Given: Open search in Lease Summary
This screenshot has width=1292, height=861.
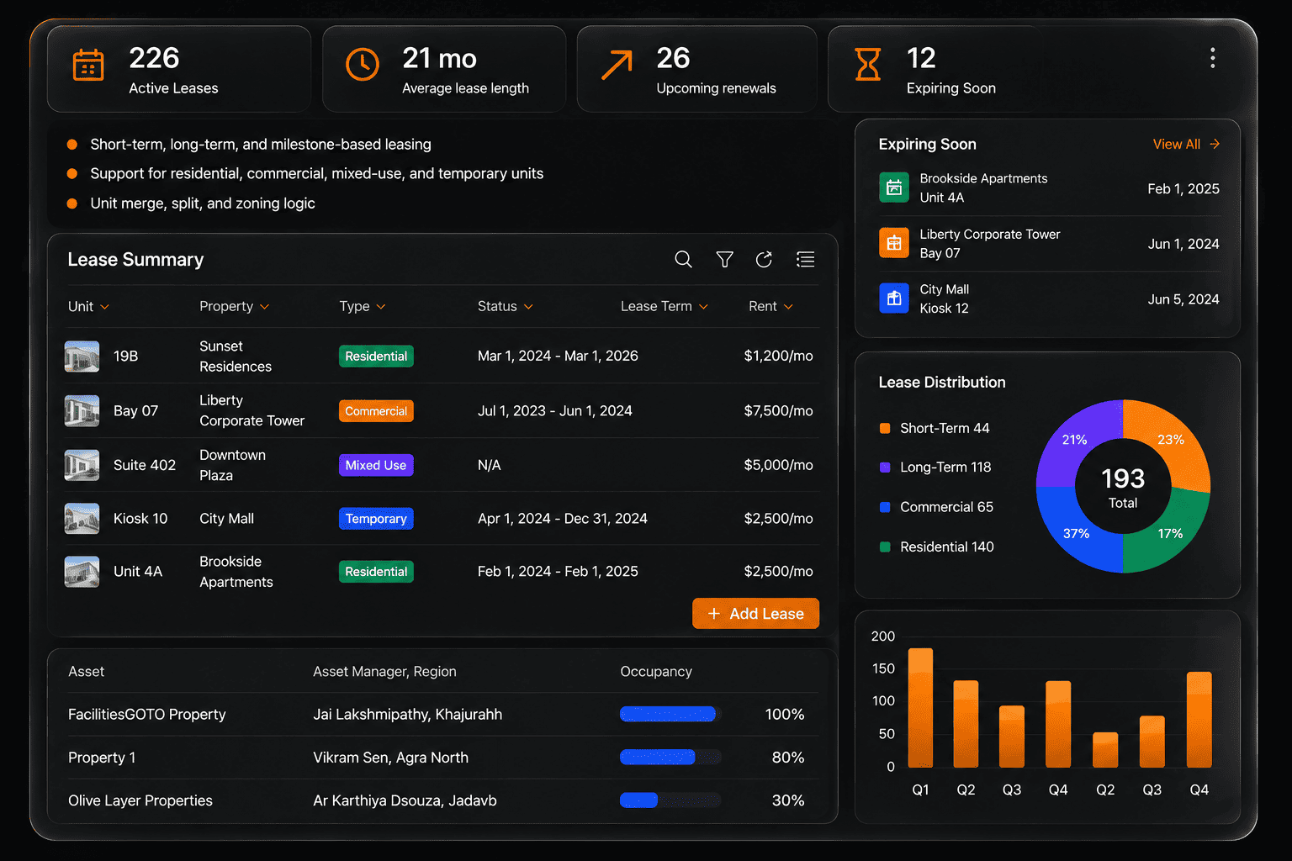Looking at the screenshot, I should click(684, 260).
